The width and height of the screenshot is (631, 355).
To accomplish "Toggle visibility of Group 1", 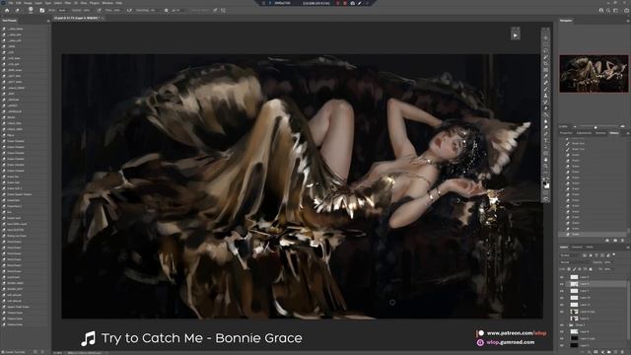I will pyautogui.click(x=561, y=325).
